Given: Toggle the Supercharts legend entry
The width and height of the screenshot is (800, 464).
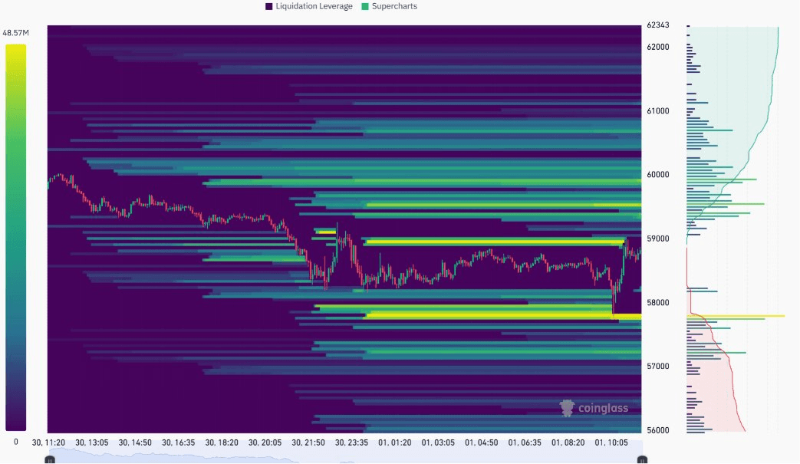Looking at the screenshot, I should [x=390, y=6].
